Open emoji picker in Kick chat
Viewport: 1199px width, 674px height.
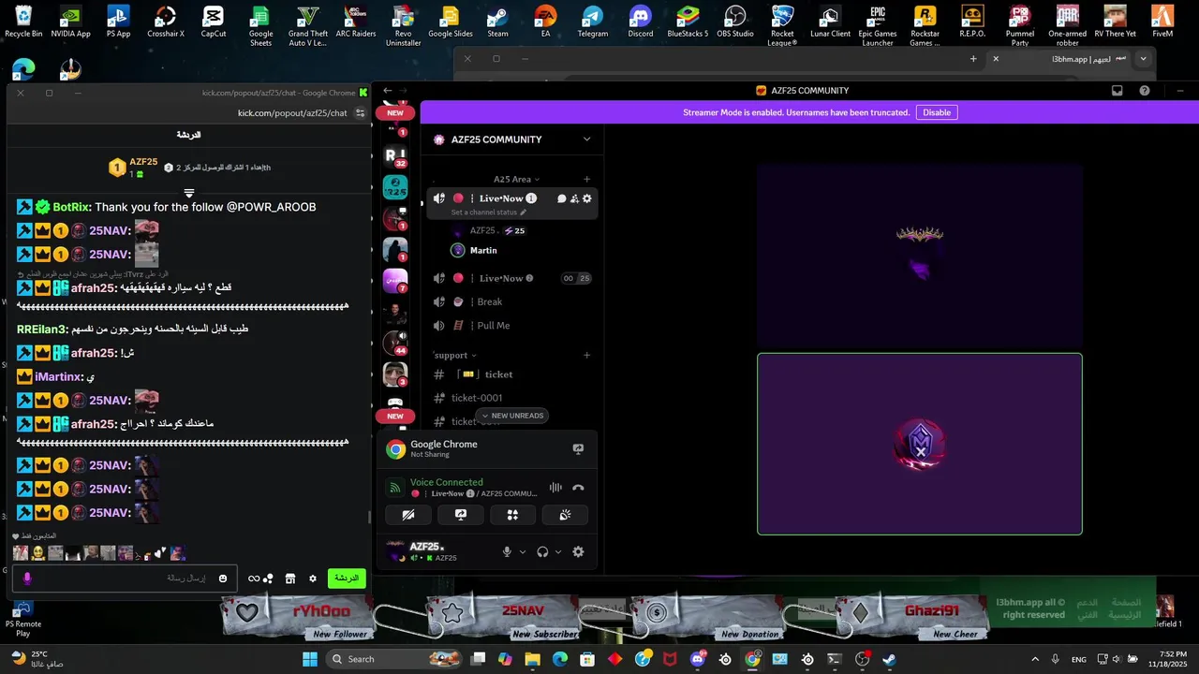point(223,579)
